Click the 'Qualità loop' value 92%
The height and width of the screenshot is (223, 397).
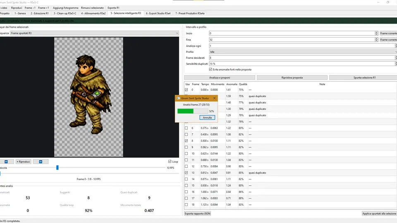[88, 210]
